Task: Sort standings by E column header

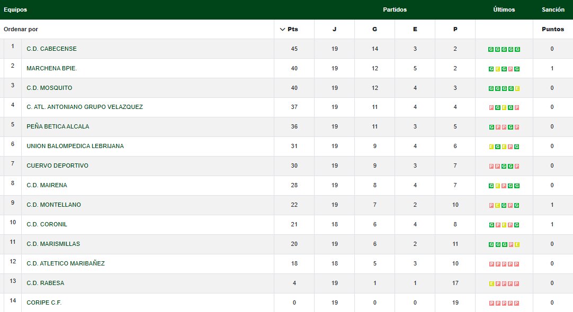Action: tap(415, 29)
